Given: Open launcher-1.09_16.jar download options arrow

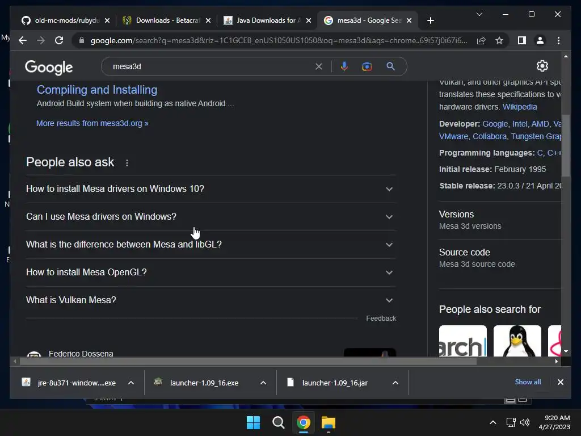Looking at the screenshot, I should (x=395, y=383).
